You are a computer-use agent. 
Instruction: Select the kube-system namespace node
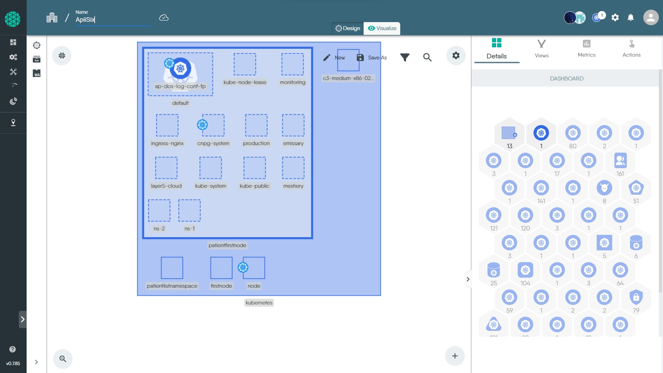[211, 168]
